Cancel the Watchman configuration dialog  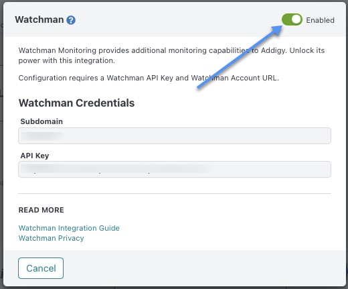click(41, 268)
